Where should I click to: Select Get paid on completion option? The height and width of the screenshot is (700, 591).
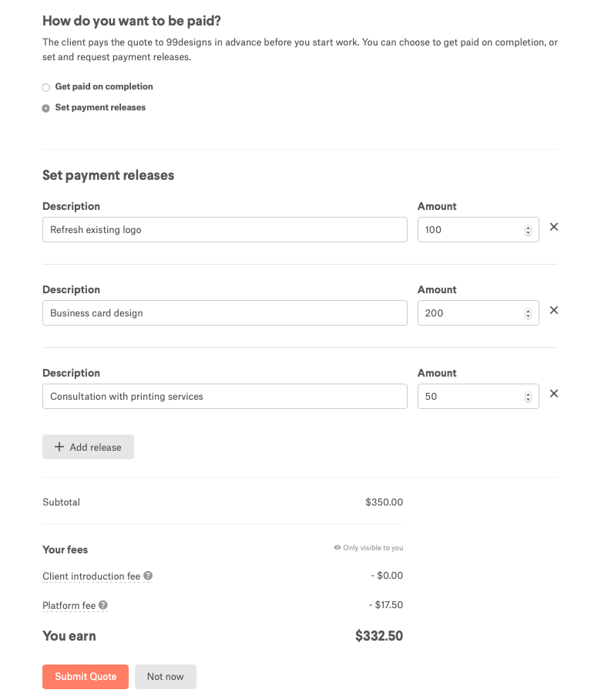46,87
